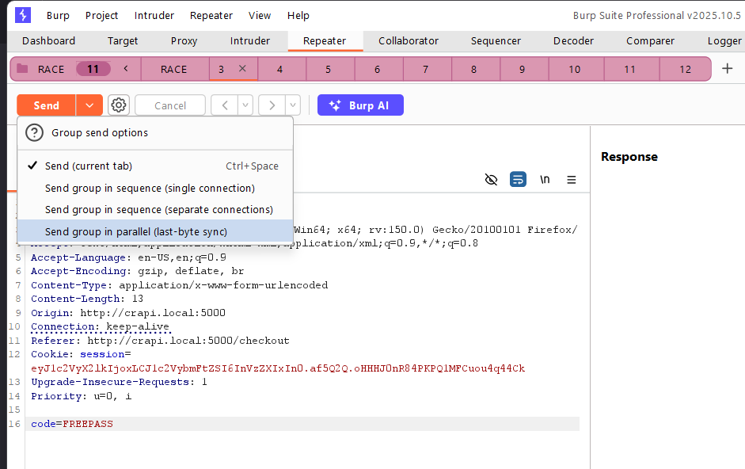Collapse the RACE group chevron
The height and width of the screenshot is (469, 745).
(x=126, y=68)
